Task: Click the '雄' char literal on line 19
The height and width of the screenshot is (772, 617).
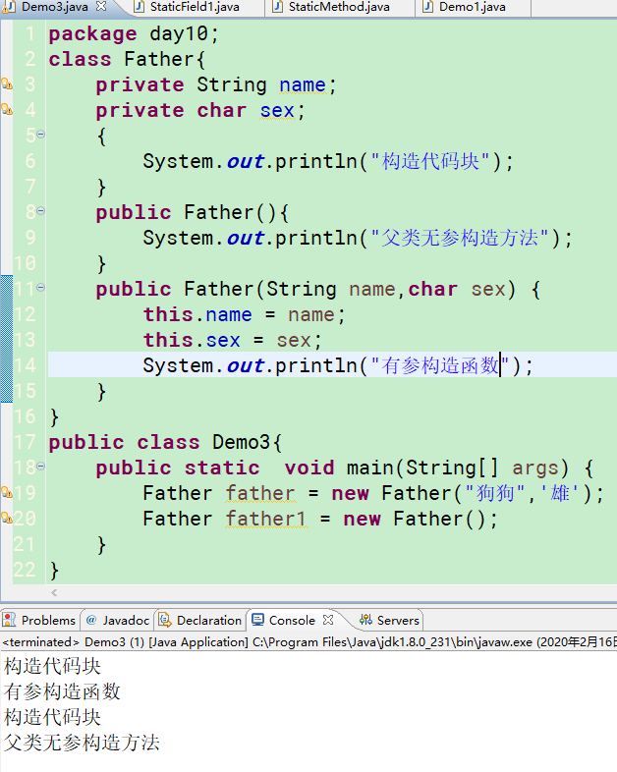Action: (559, 493)
